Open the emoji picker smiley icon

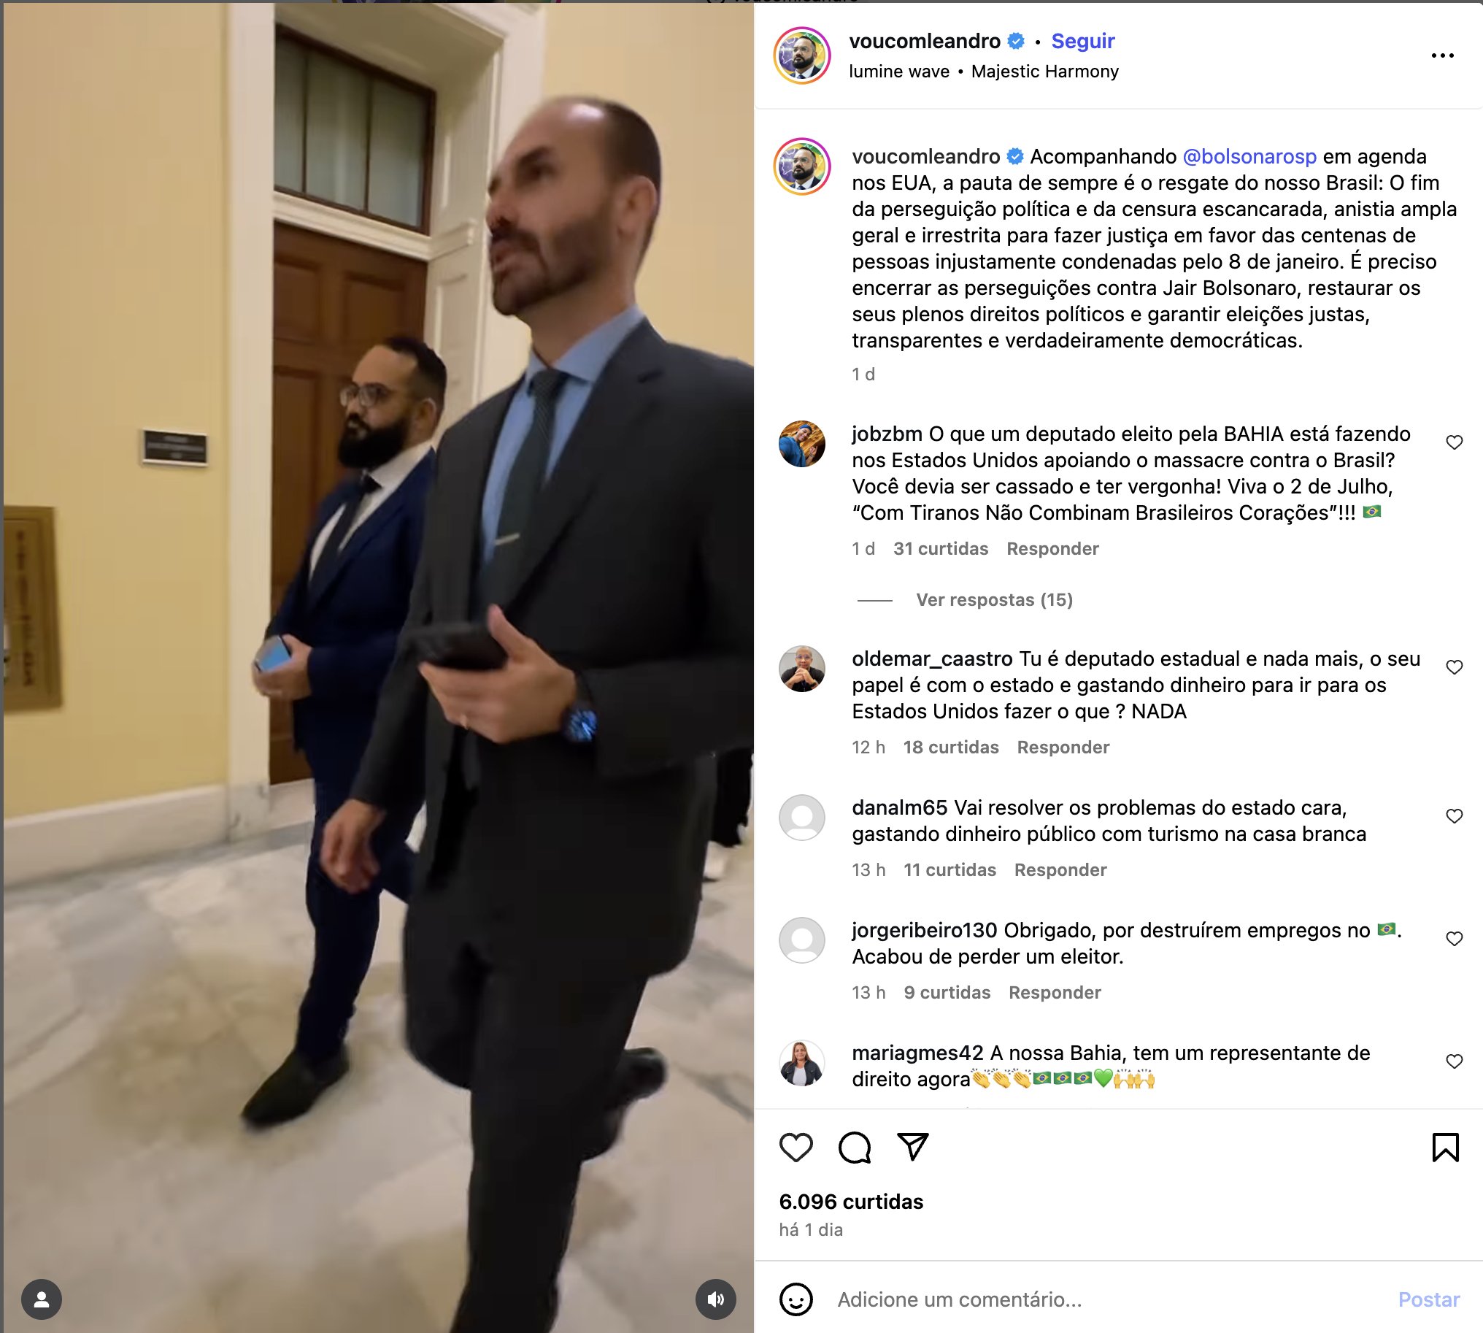click(x=796, y=1299)
